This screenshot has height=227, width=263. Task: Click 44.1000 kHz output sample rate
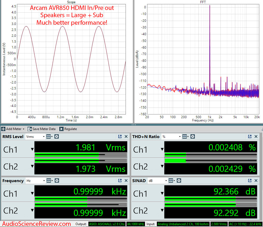(x=136, y=224)
